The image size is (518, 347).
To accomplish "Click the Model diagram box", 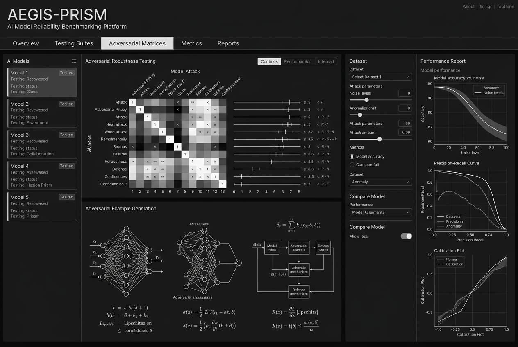I will click(272, 248).
